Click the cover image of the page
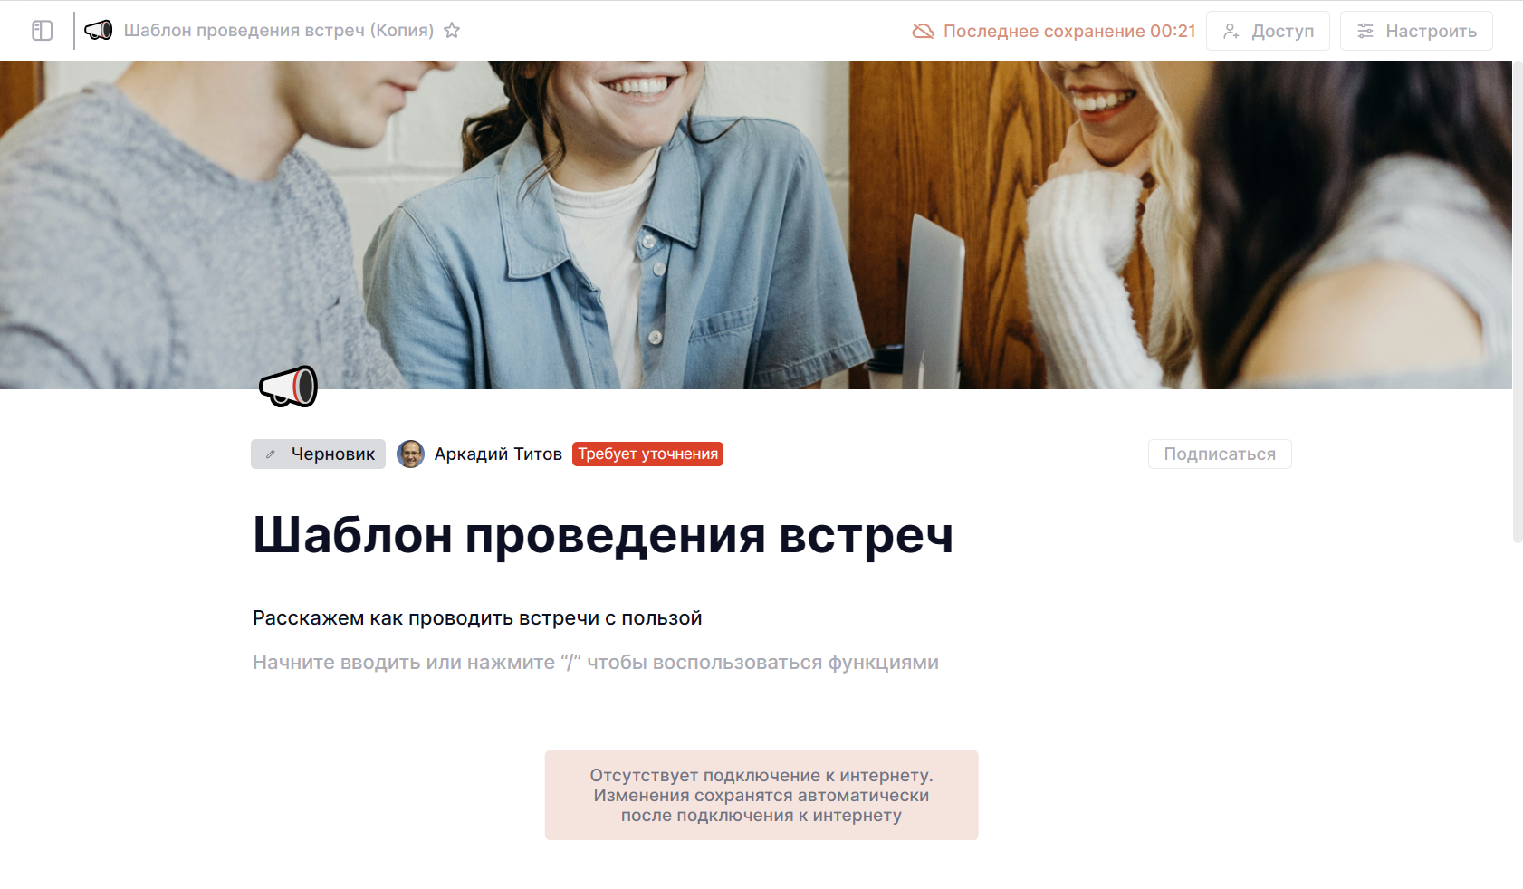 click(756, 225)
